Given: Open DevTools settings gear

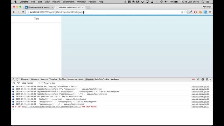Looking at the screenshot, I should pos(203,79).
